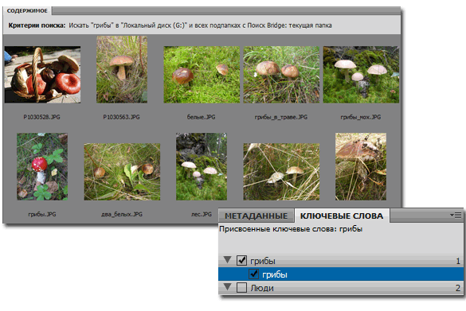This screenshot has height=311, width=466.
Task: Enable the Люди keyword checkbox
Action: point(241,288)
